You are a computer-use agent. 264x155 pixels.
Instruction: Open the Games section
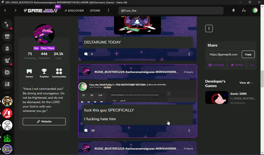point(29,73)
